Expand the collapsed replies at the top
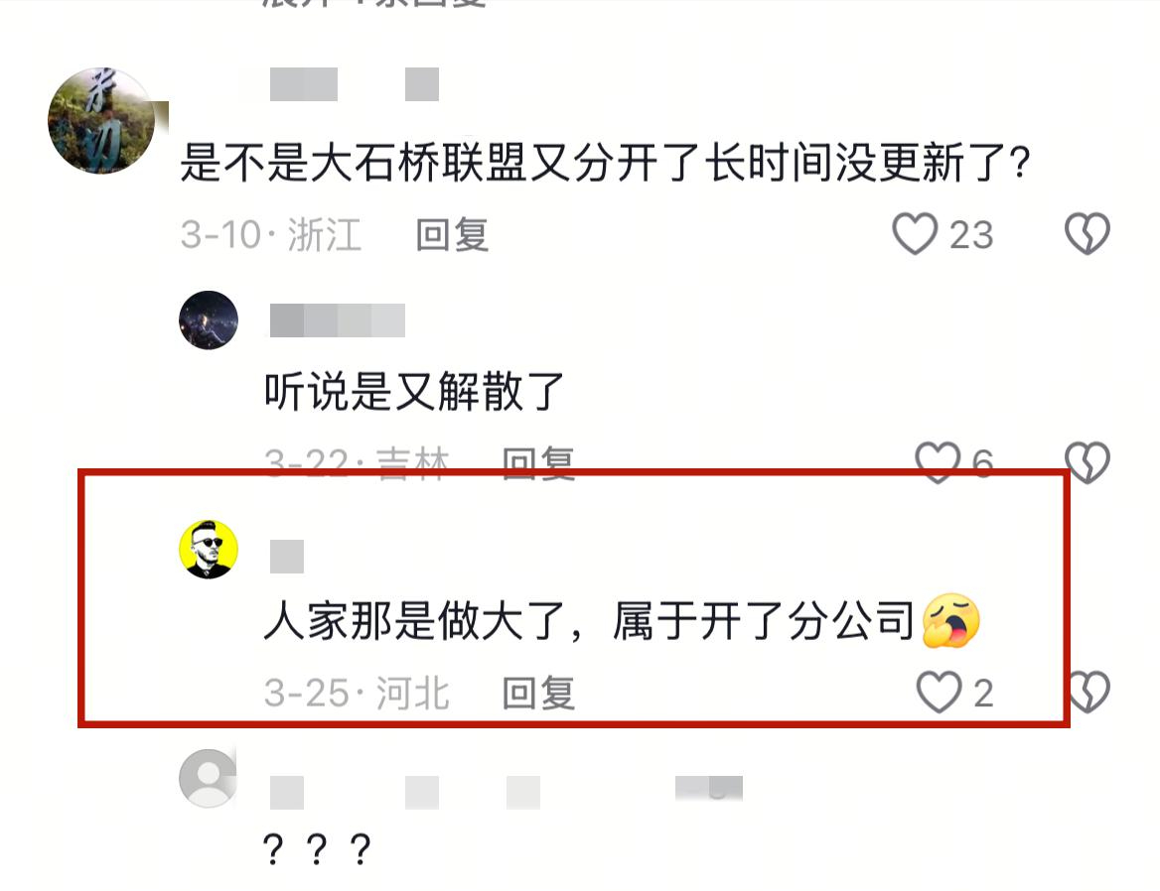 (373, 2)
